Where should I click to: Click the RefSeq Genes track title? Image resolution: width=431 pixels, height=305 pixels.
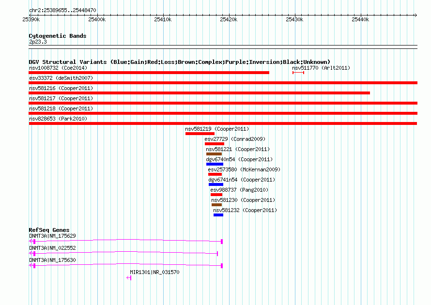(49, 230)
